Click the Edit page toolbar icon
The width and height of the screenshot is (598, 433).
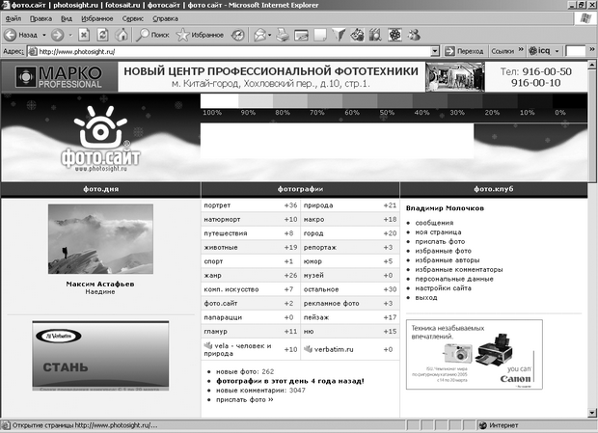(x=301, y=36)
